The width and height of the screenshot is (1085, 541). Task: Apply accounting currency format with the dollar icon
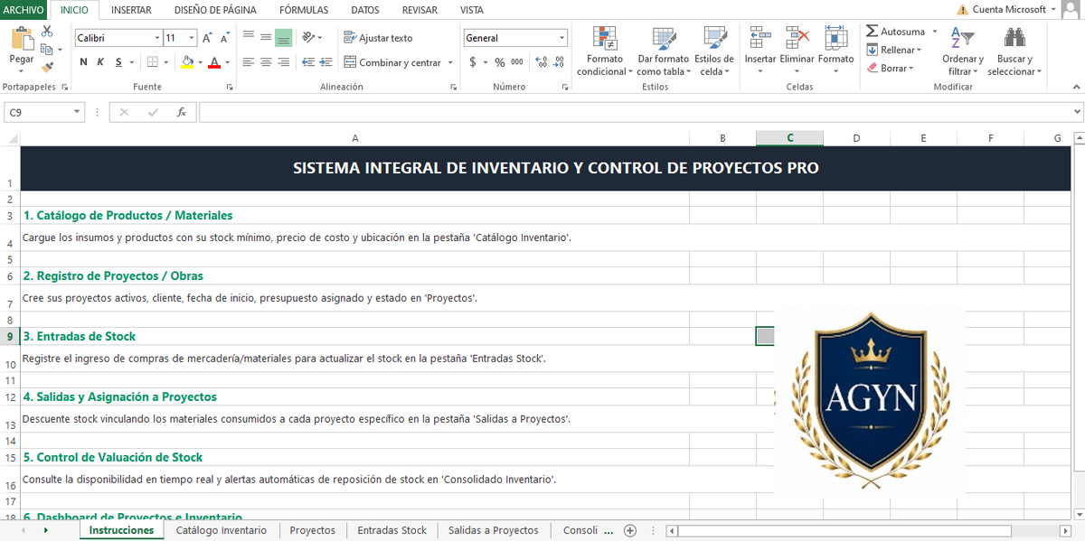(473, 62)
